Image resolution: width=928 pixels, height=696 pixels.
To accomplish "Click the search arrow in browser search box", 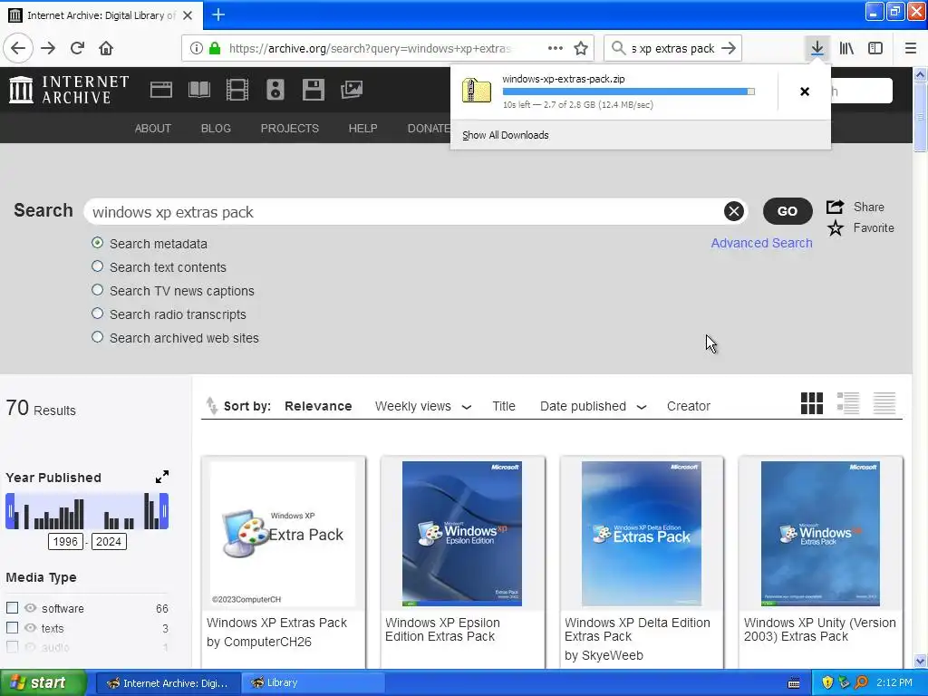I will [x=730, y=48].
